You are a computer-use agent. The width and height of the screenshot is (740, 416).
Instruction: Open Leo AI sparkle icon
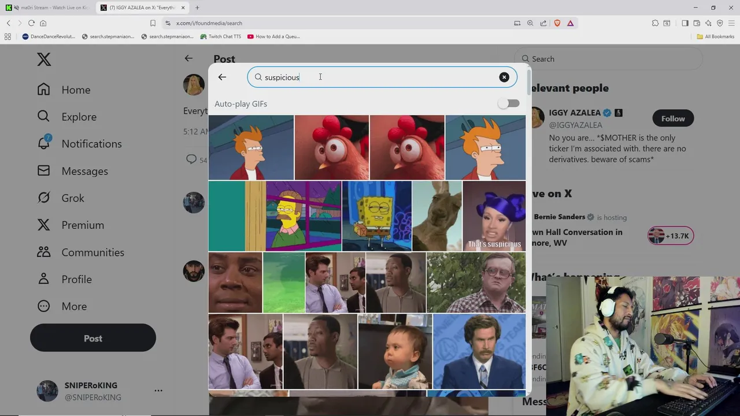click(x=708, y=23)
